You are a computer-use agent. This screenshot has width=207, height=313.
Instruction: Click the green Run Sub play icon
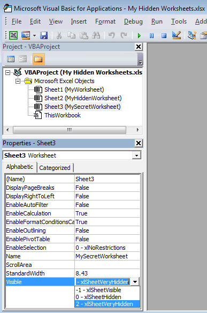pyautogui.click(x=139, y=36)
